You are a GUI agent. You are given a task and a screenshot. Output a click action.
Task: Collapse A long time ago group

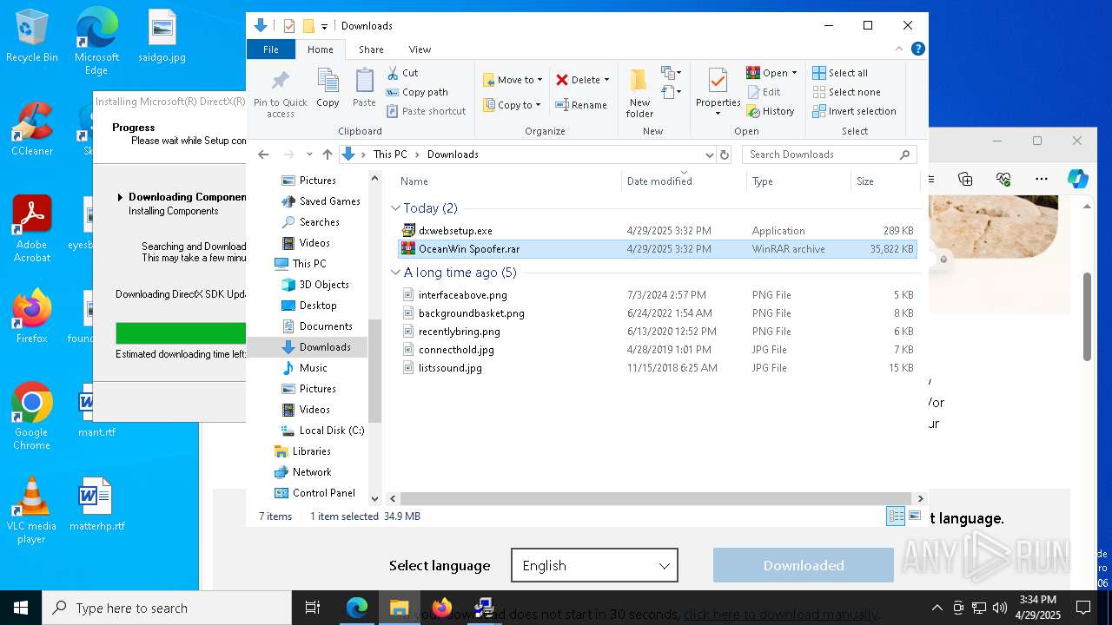click(x=395, y=273)
